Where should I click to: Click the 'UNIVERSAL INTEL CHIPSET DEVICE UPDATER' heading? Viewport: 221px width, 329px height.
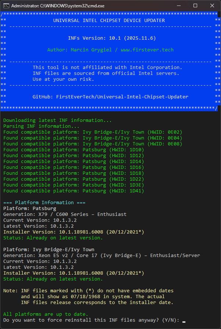click(x=109, y=21)
